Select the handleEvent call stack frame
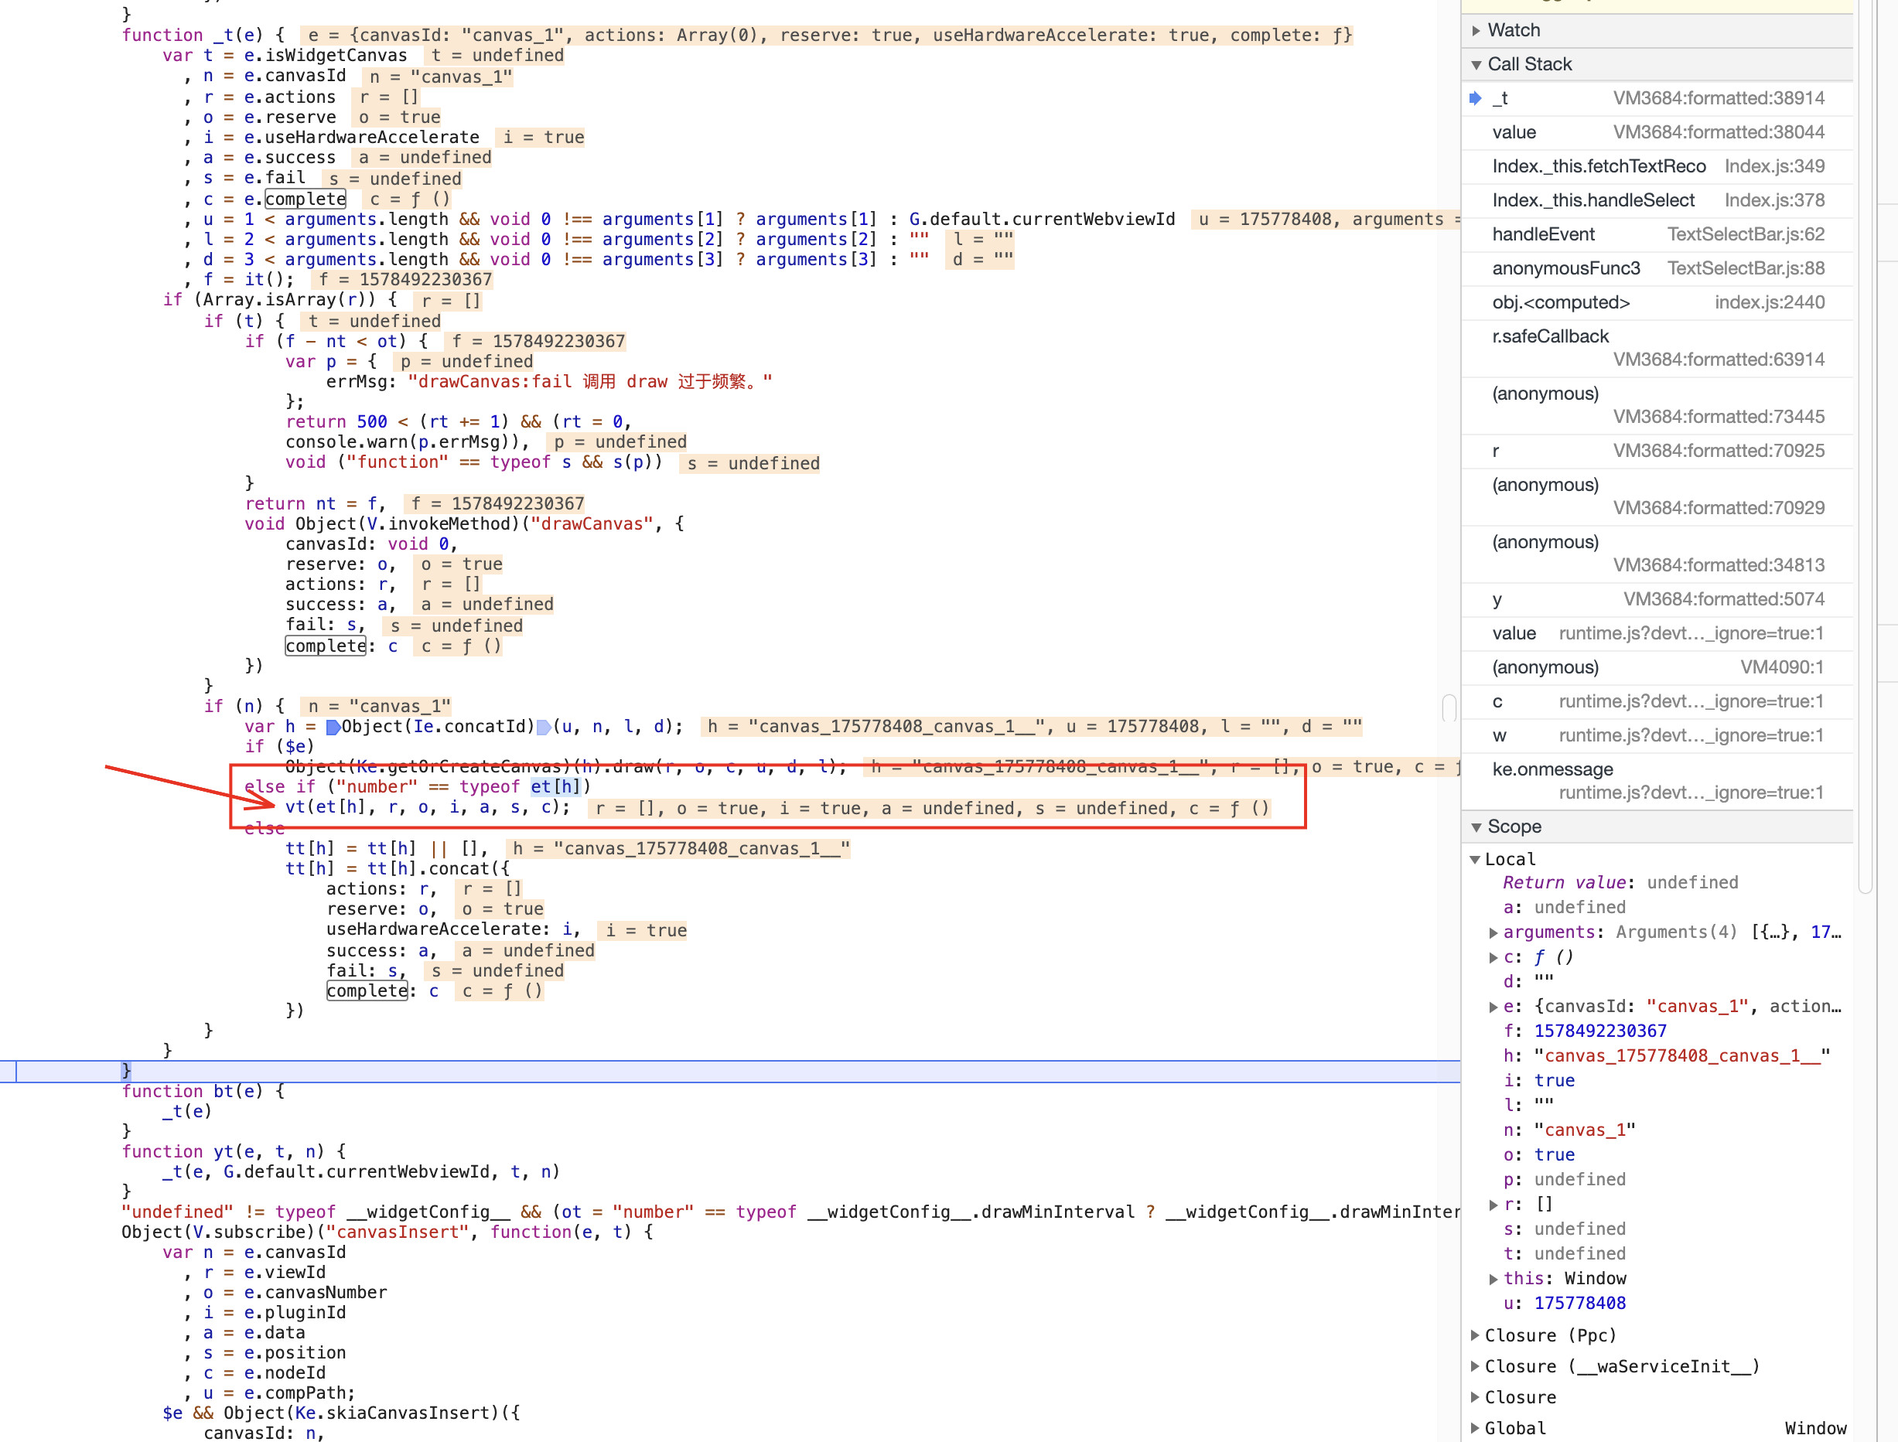The height and width of the screenshot is (1442, 1898). click(1542, 234)
